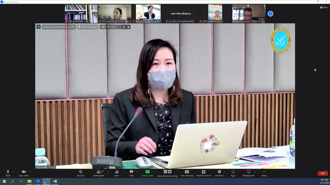Toggle Original Sound for Musicians
Image resolution: width=330 pixels, height=185 pixels.
[x=59, y=27]
